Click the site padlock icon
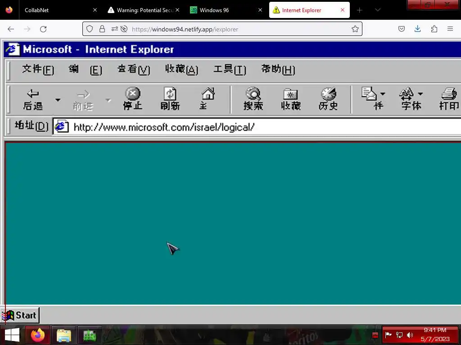Viewport: 461px width, 345px height. click(102, 29)
